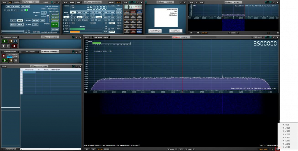This screenshot has width=298, height=151.
Task: Start the scanner with its play icon
Action: (x=4, y=60)
